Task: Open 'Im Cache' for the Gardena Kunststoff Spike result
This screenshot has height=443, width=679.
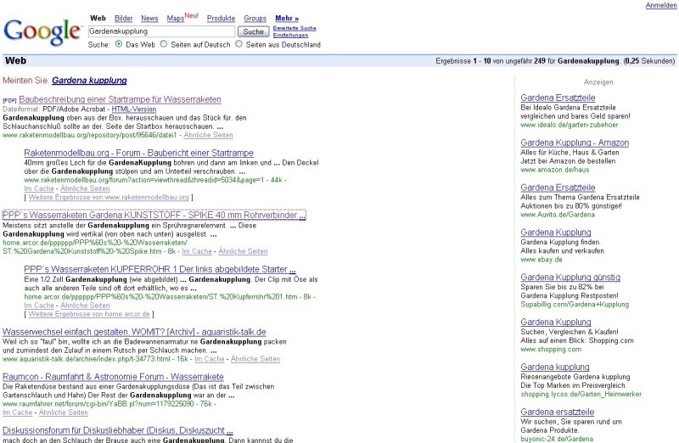Action: (197, 251)
